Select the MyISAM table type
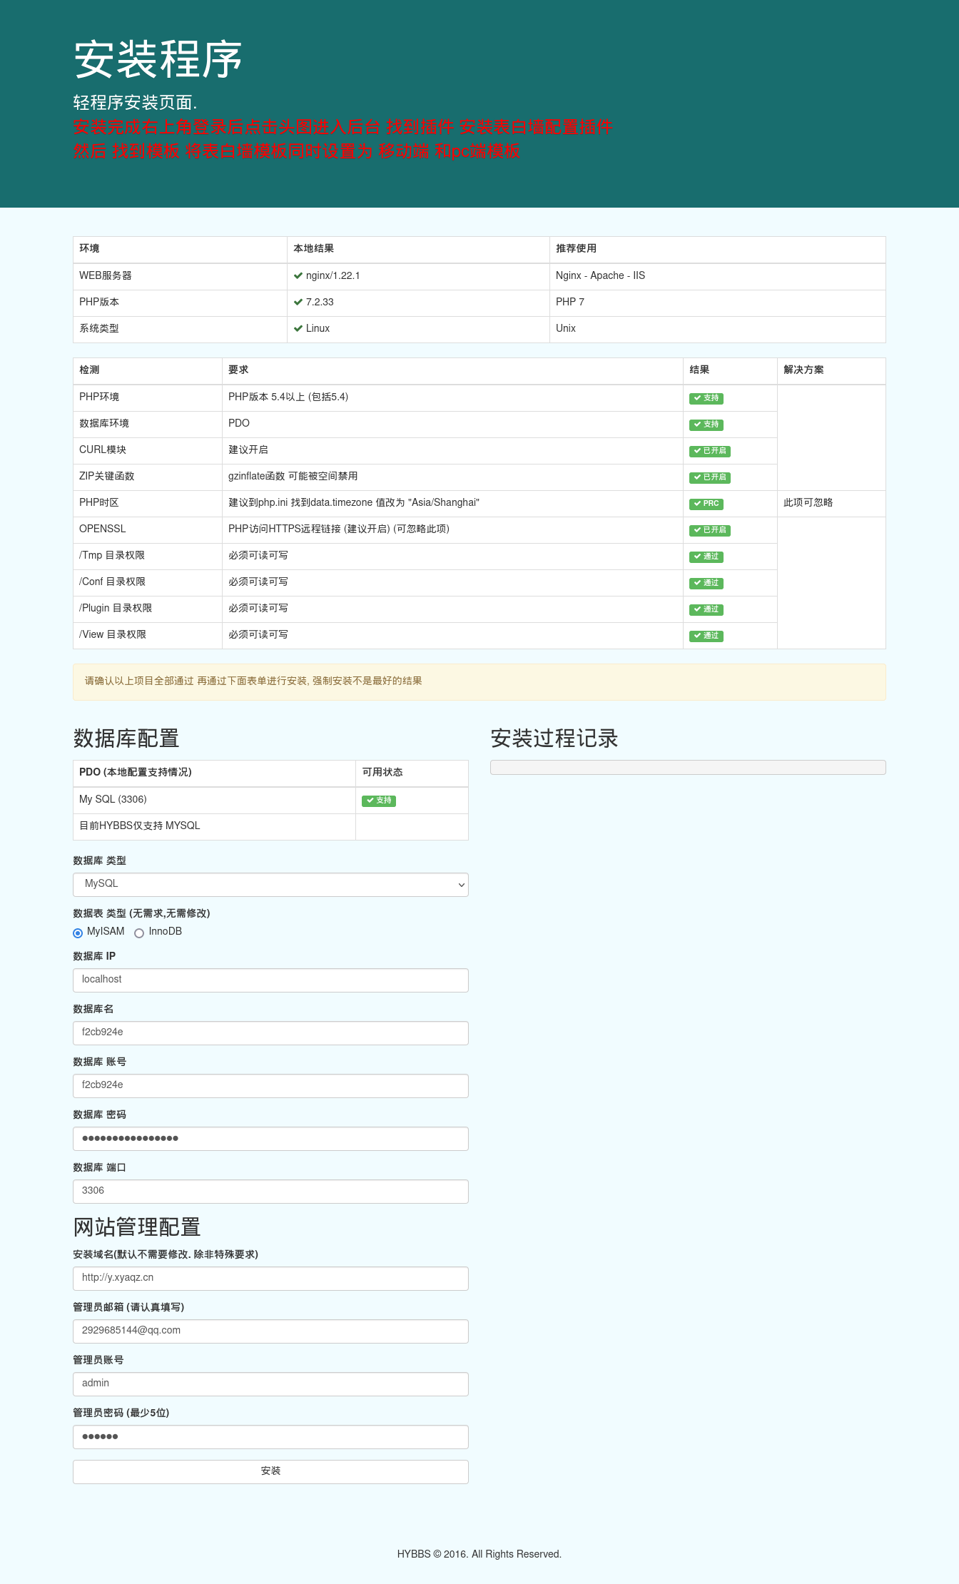Screen dimensions: 959x1584 [78, 933]
